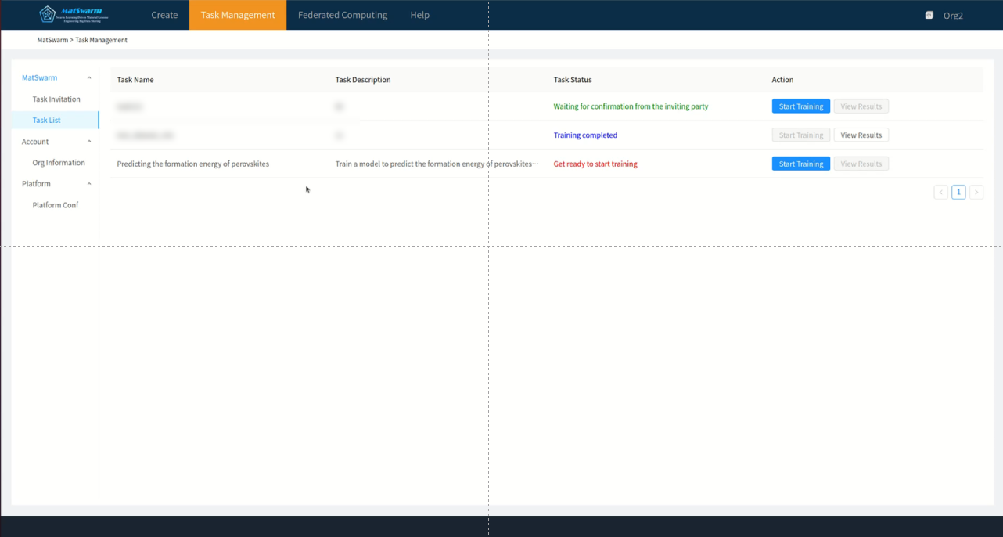Click 'Waiting for confirmation from the inviting party'
1003x537 pixels.
[631, 106]
